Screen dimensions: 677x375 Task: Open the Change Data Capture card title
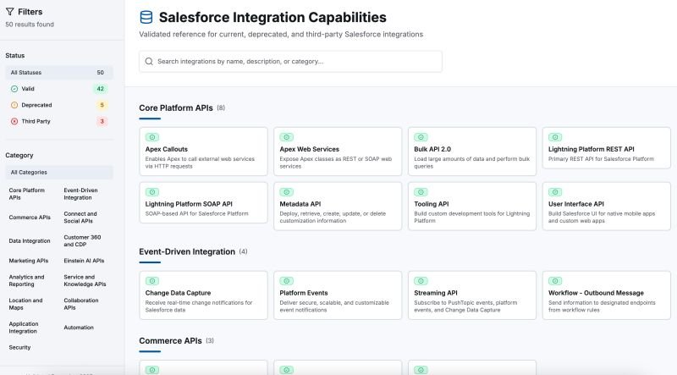click(x=178, y=293)
